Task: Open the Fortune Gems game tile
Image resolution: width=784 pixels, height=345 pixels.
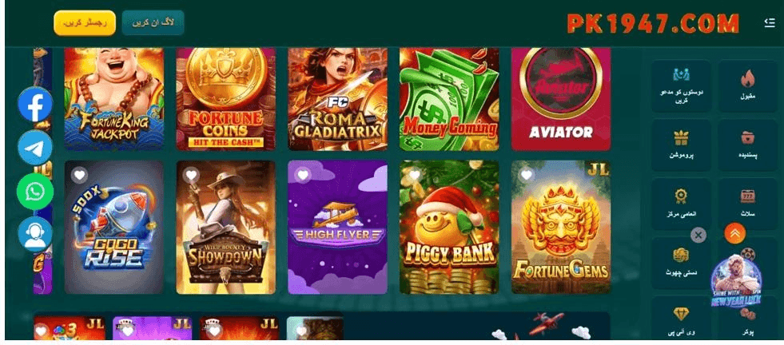Action: click(560, 227)
